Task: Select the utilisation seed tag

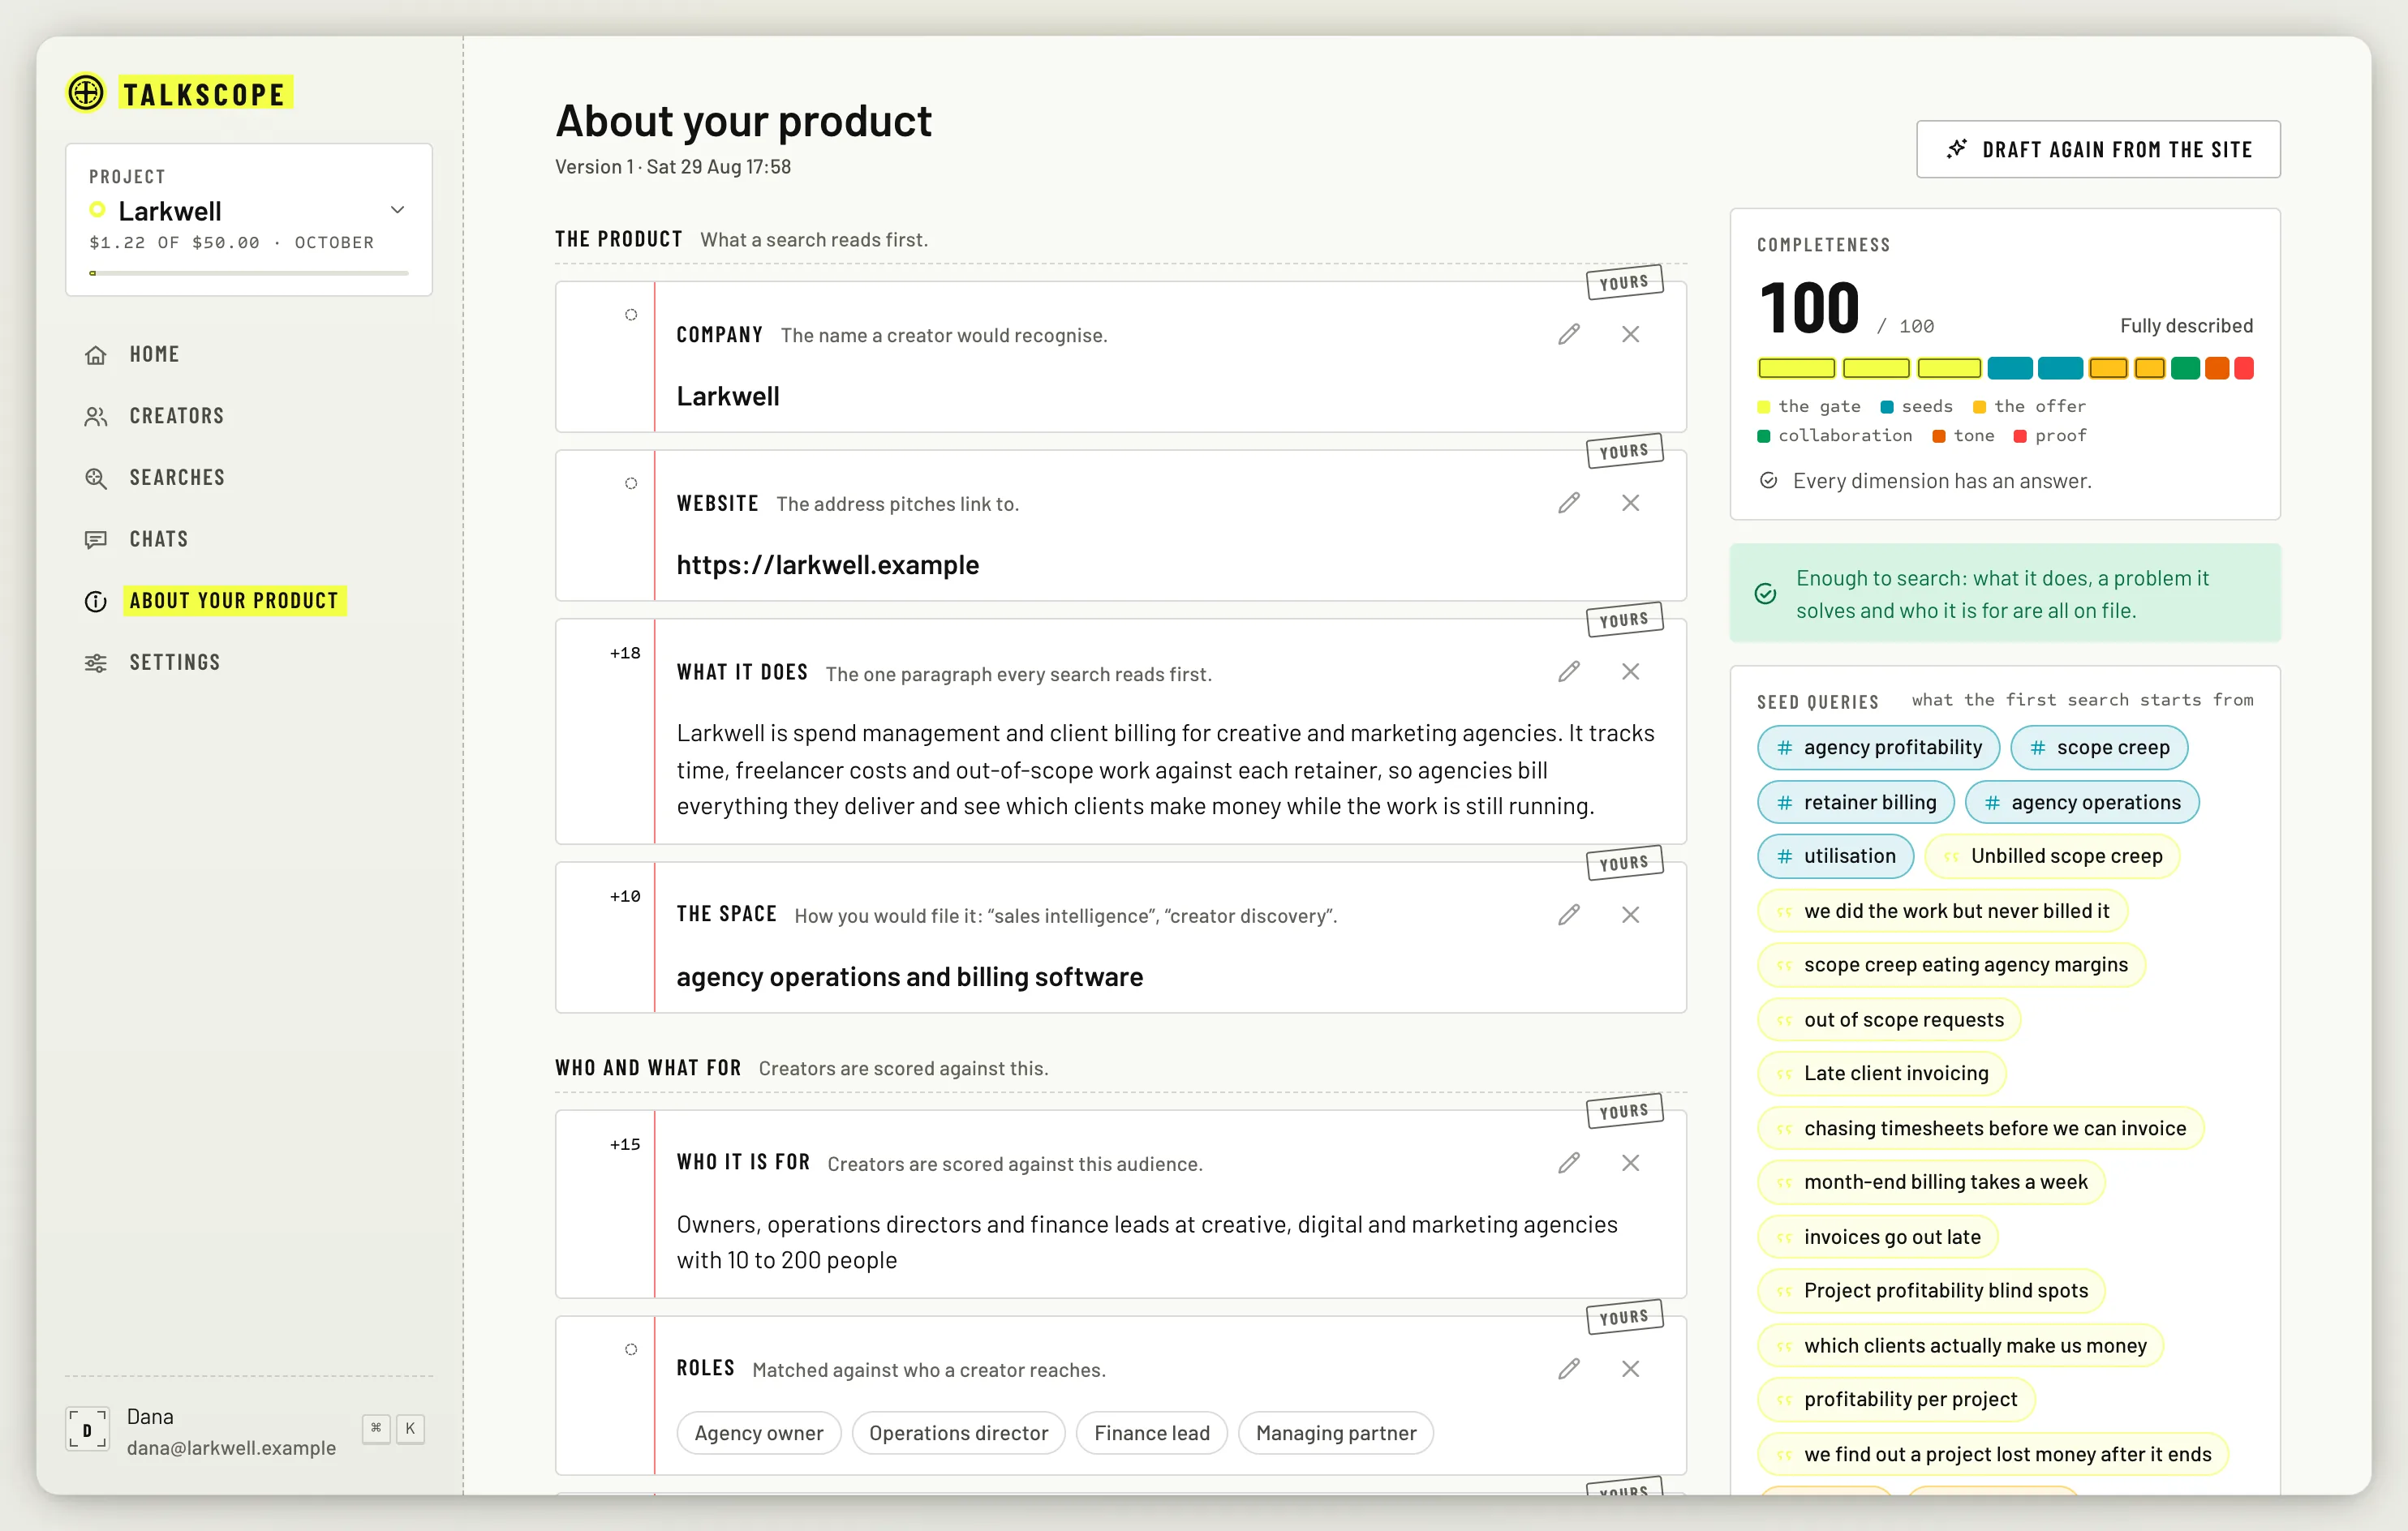Action: point(1835,856)
